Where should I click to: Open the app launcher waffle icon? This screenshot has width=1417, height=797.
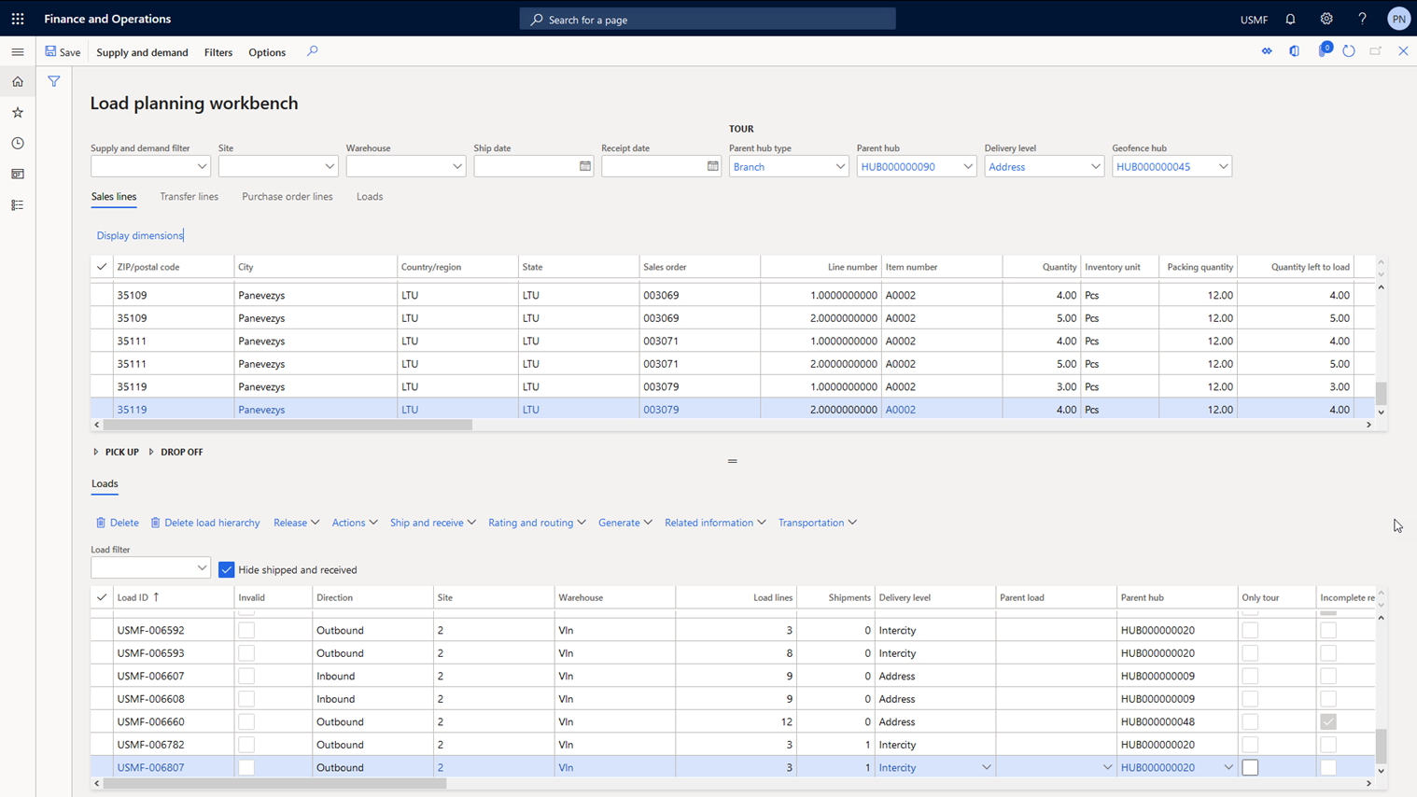click(x=18, y=19)
